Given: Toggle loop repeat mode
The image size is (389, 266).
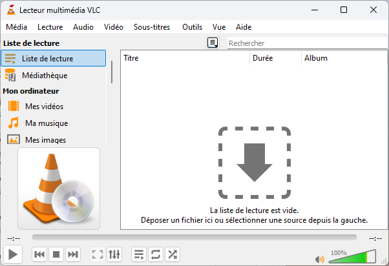Looking at the screenshot, I should pos(156,254).
